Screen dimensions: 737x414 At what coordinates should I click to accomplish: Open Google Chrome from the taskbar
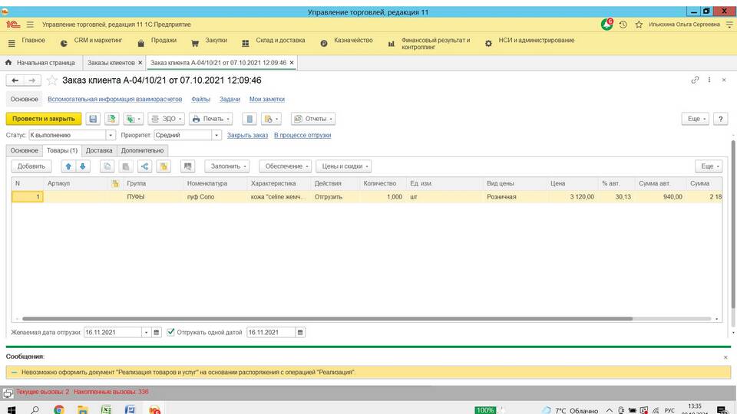(x=59, y=410)
